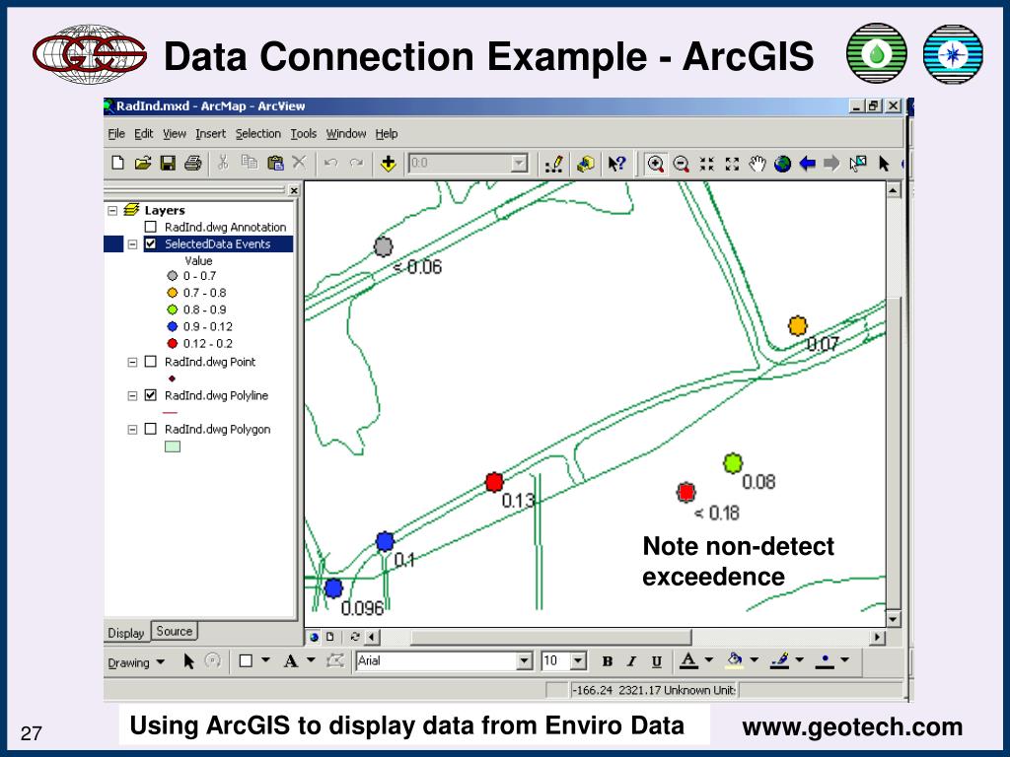Open the Edit menu

pyautogui.click(x=143, y=133)
